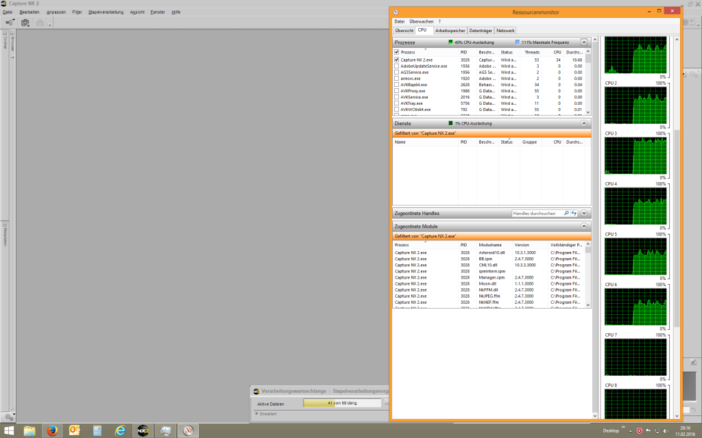Click the Aktive Dateien progress bar

pos(342,403)
